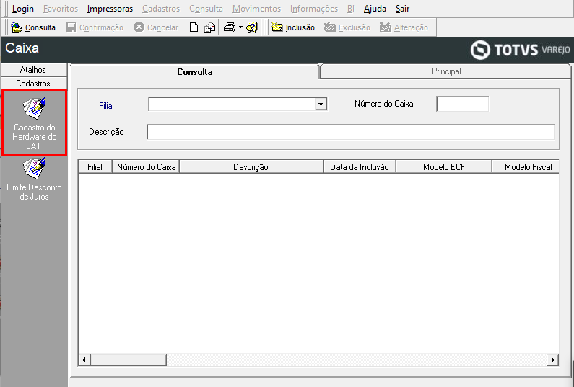Click the disabled Confirmação toolbar button
The height and width of the screenshot is (387, 574).
point(95,27)
